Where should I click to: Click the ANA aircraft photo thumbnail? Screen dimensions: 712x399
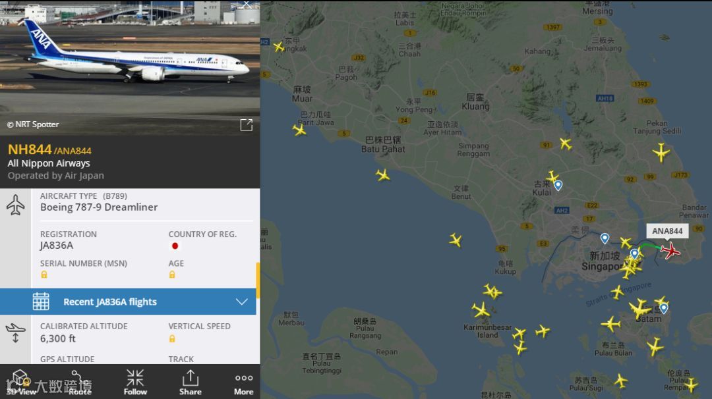[130, 67]
